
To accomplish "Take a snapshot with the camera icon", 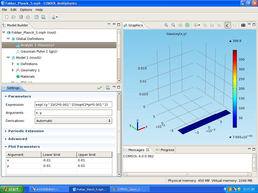I will (243, 25).
